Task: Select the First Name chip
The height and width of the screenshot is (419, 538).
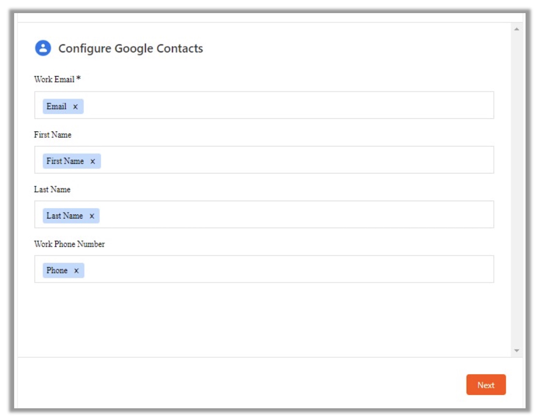Action: tap(66, 161)
